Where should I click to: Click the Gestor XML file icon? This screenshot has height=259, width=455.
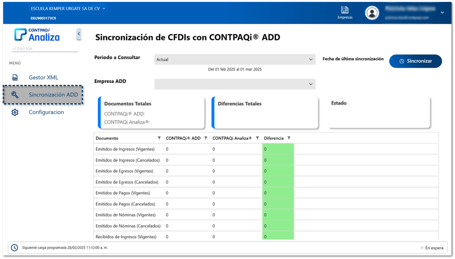pyautogui.click(x=15, y=77)
